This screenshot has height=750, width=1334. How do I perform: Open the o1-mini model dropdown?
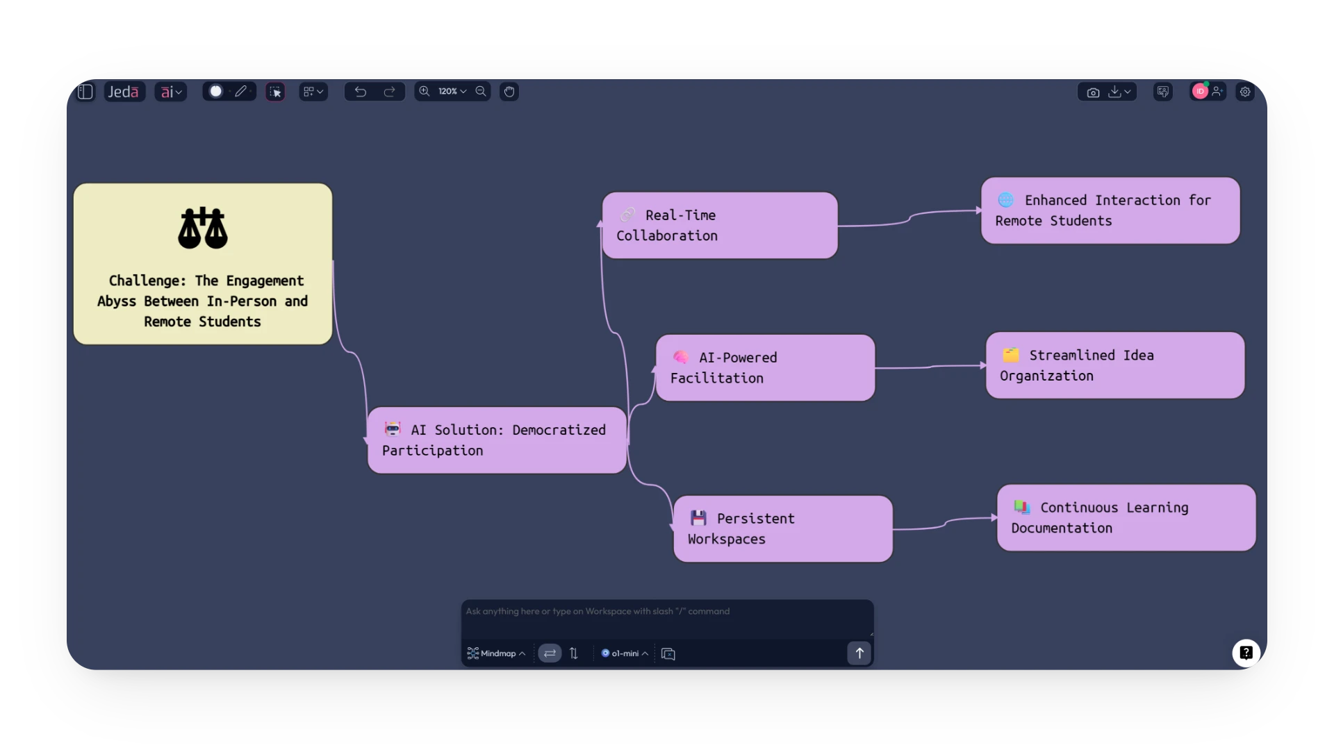[x=625, y=653]
